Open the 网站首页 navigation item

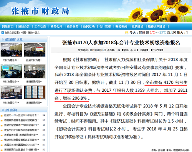coord(8,26)
